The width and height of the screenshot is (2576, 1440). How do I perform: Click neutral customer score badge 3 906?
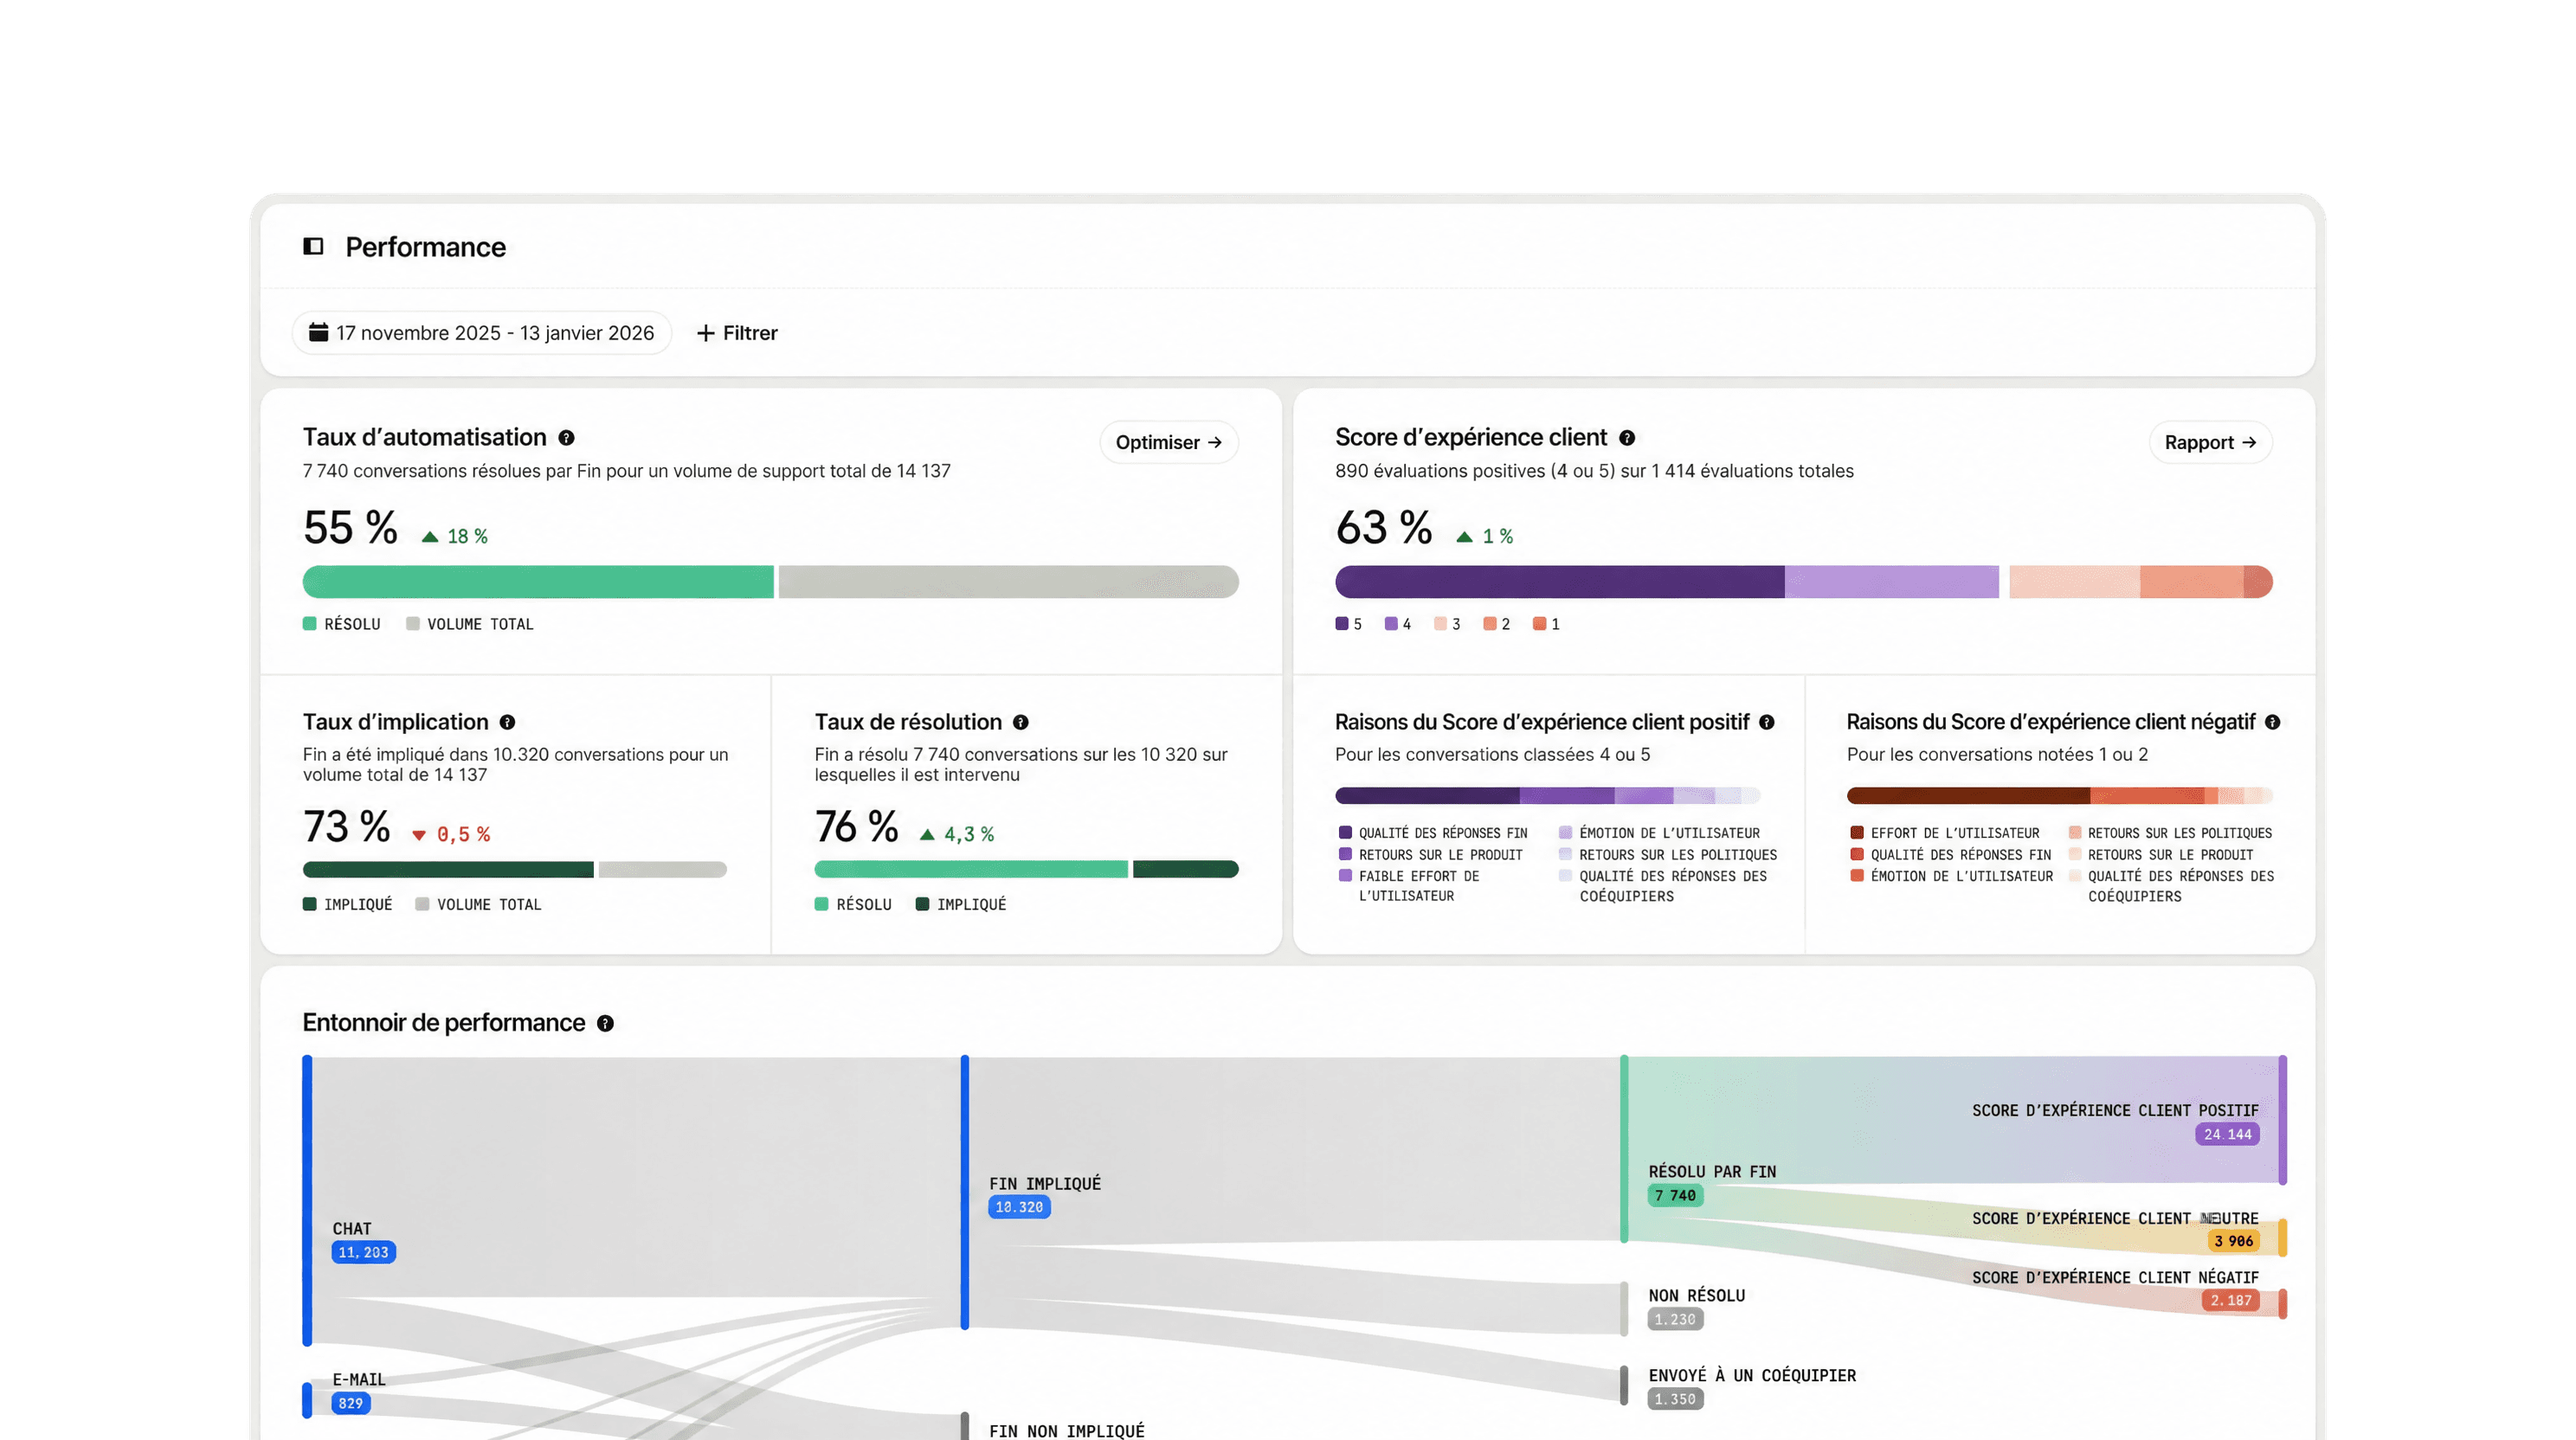(2233, 1241)
